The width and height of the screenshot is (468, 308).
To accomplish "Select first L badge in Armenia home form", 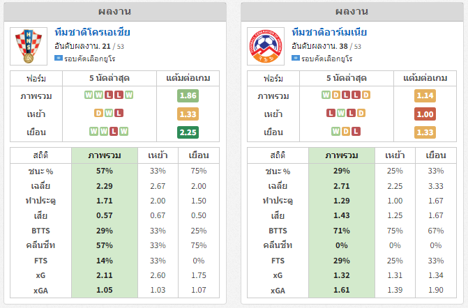I will (x=331, y=114).
